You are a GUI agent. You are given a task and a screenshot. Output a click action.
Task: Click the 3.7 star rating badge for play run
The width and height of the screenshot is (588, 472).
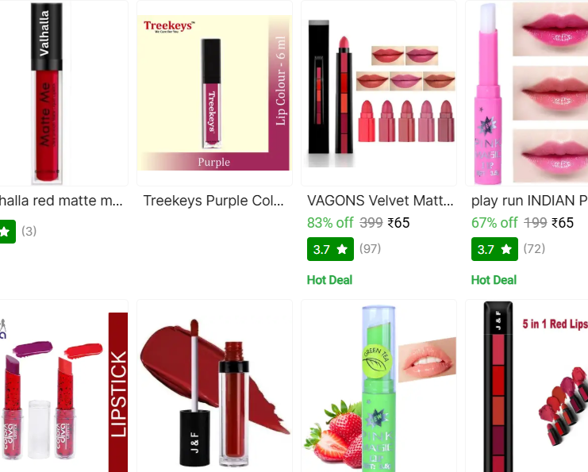(494, 249)
